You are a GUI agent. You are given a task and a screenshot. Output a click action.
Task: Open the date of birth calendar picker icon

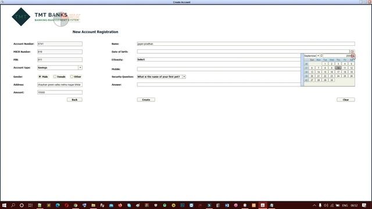tap(352, 52)
